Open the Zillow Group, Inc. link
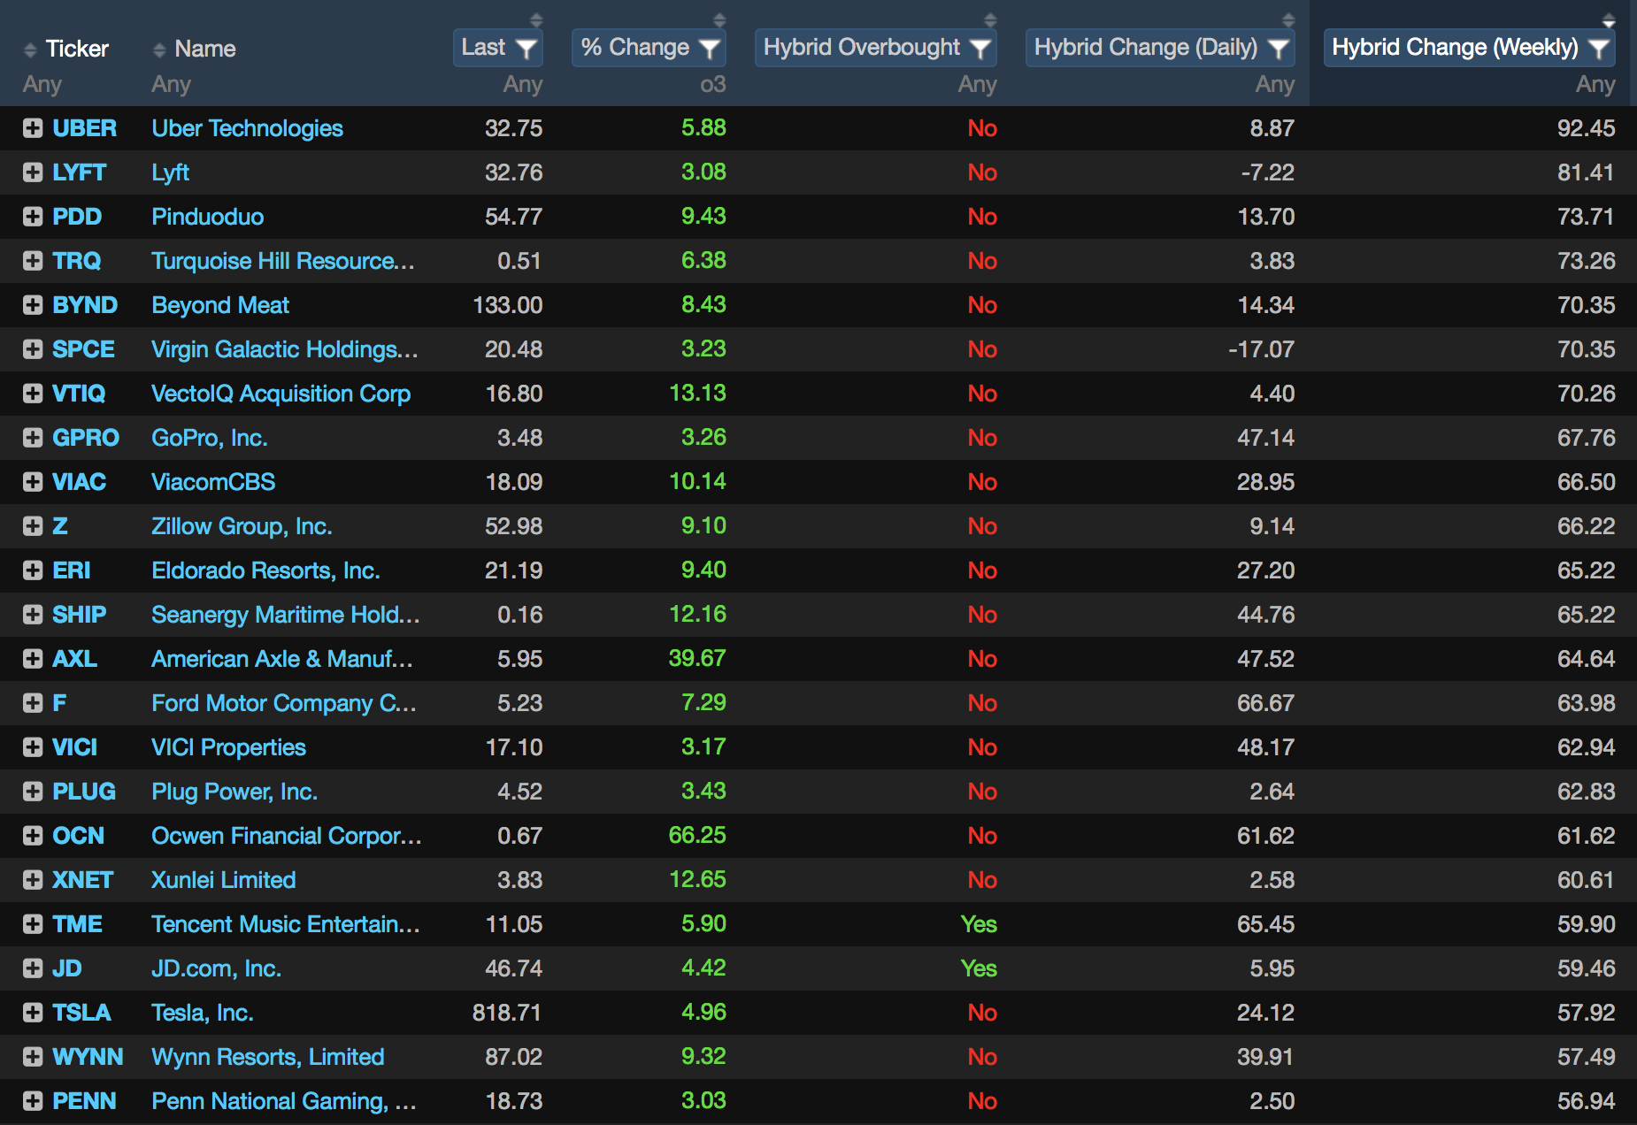 coord(242,527)
